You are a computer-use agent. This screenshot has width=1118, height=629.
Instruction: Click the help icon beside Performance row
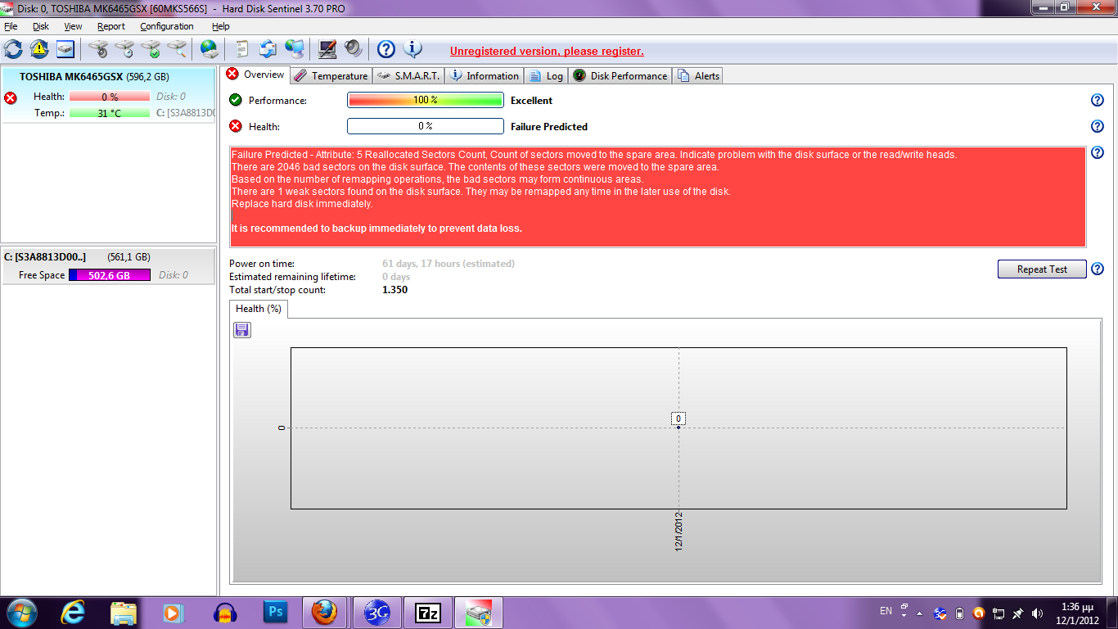1098,100
